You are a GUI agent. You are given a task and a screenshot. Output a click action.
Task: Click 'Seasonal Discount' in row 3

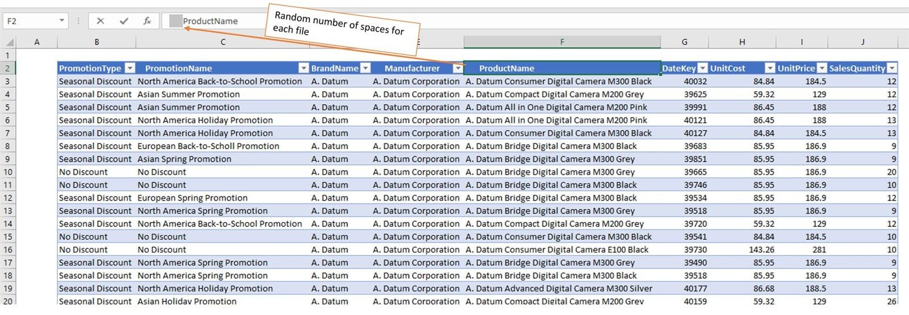coord(95,82)
